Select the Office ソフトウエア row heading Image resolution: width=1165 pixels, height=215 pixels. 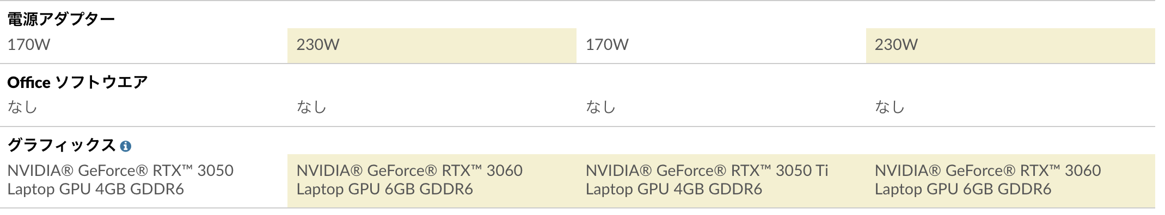pyautogui.click(x=77, y=82)
